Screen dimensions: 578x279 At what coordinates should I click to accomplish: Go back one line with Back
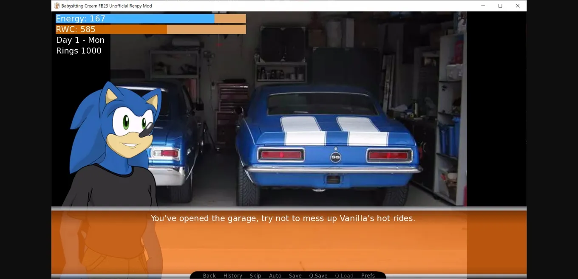pos(209,276)
